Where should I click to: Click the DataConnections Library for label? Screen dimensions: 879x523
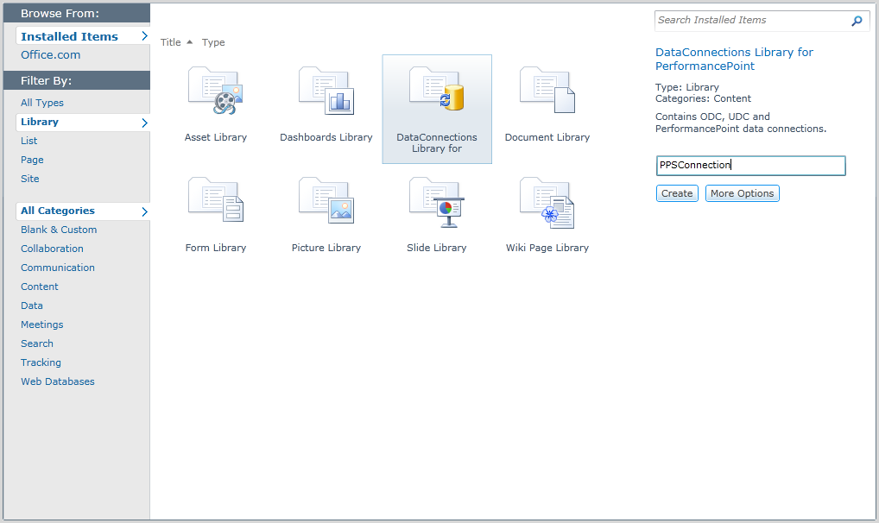(437, 143)
